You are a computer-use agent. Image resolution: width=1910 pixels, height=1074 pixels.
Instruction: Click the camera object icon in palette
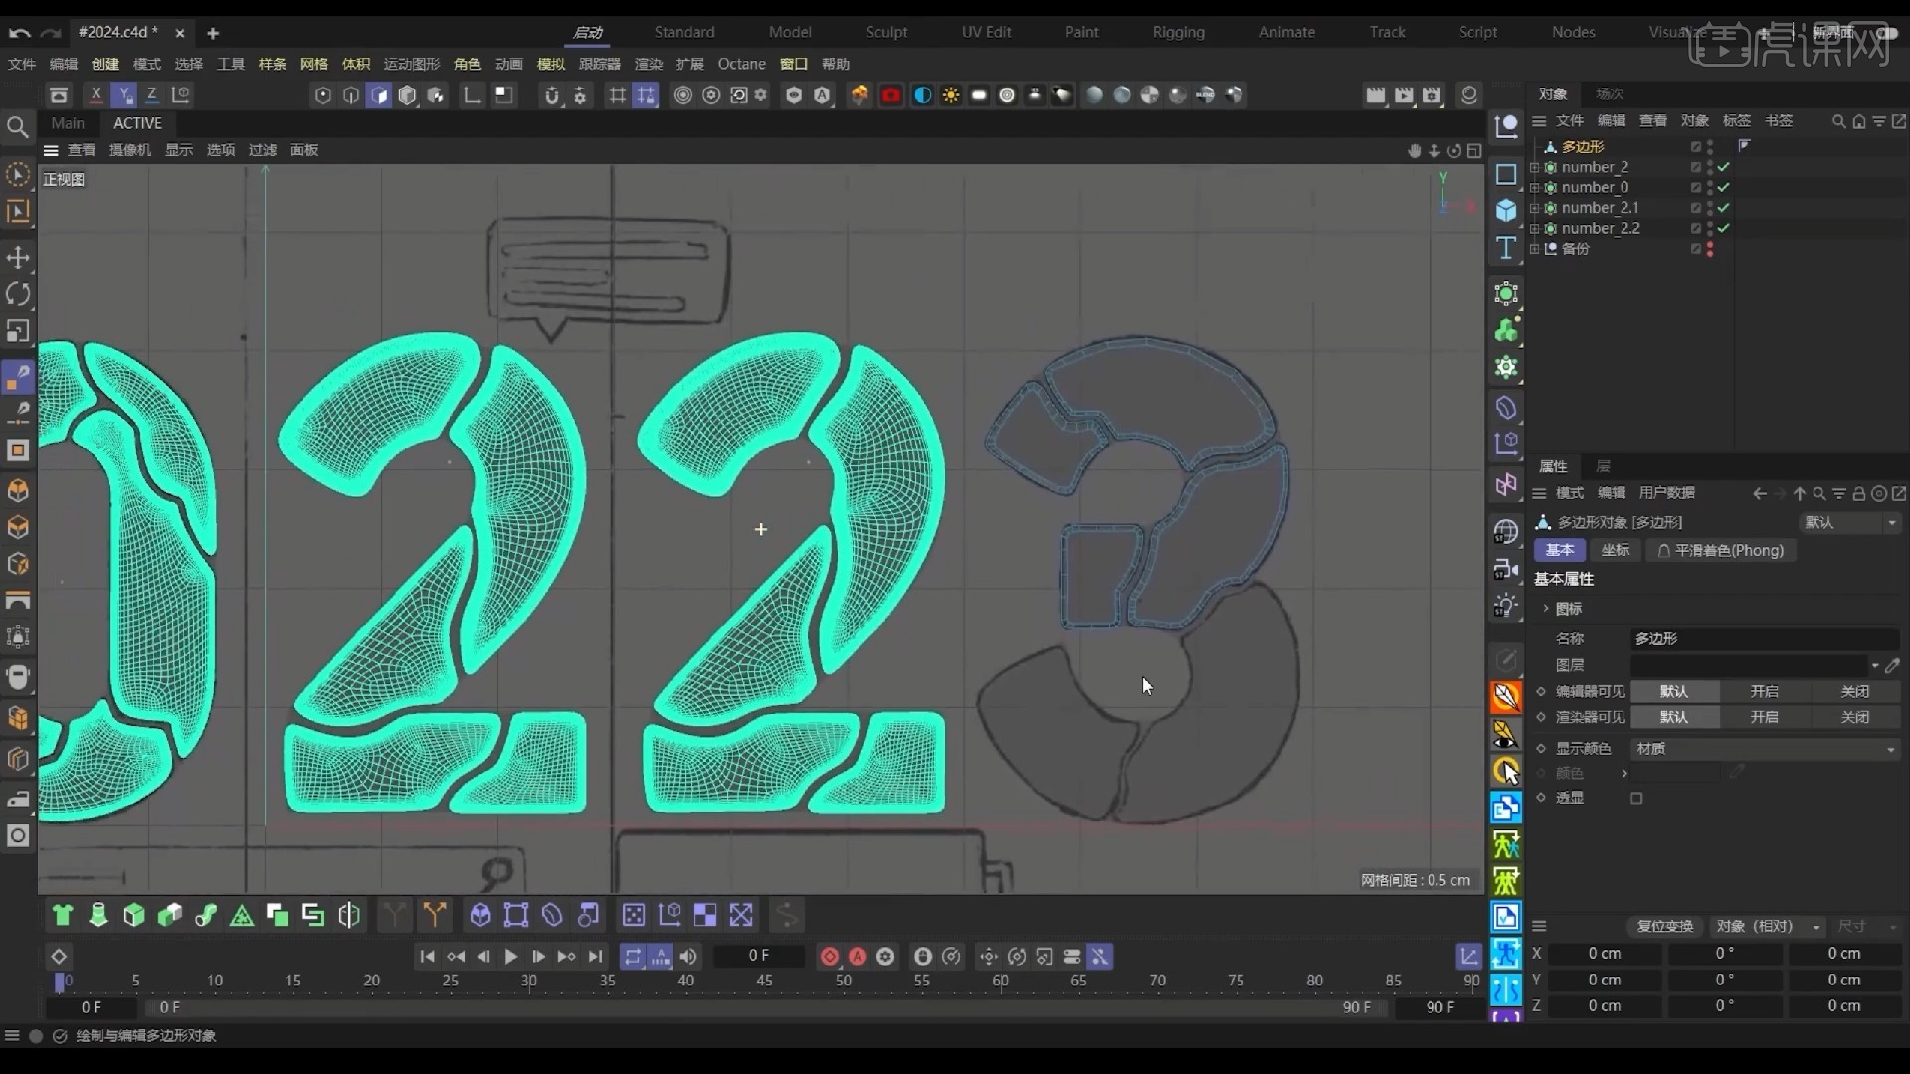click(1506, 569)
